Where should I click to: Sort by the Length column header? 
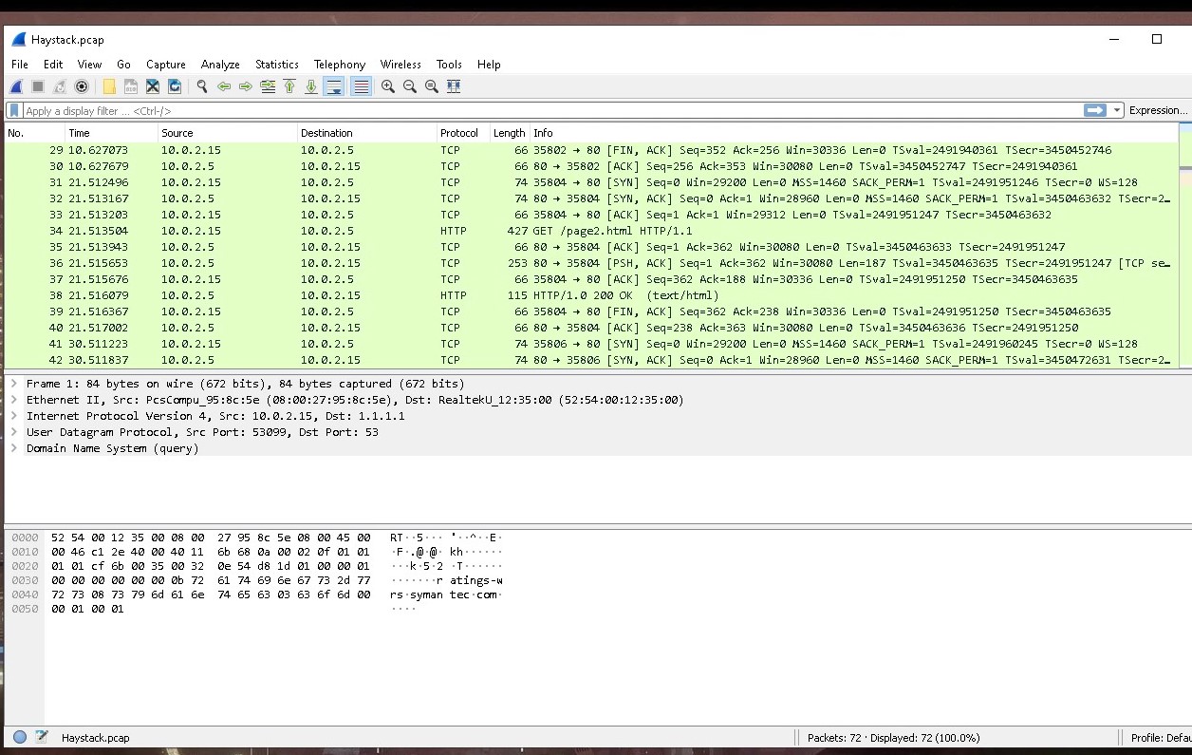click(x=510, y=133)
